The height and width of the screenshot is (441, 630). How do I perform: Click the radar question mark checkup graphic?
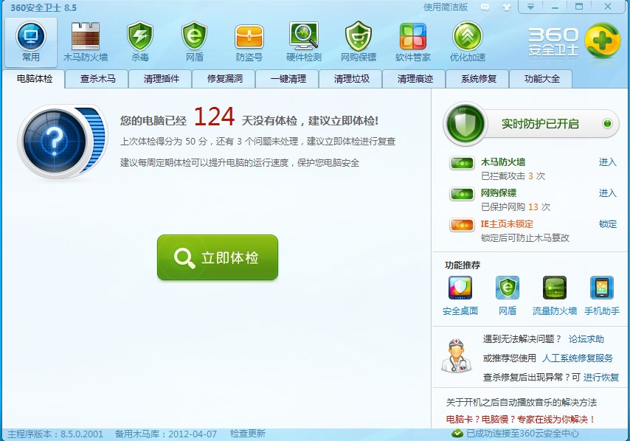[x=63, y=141]
